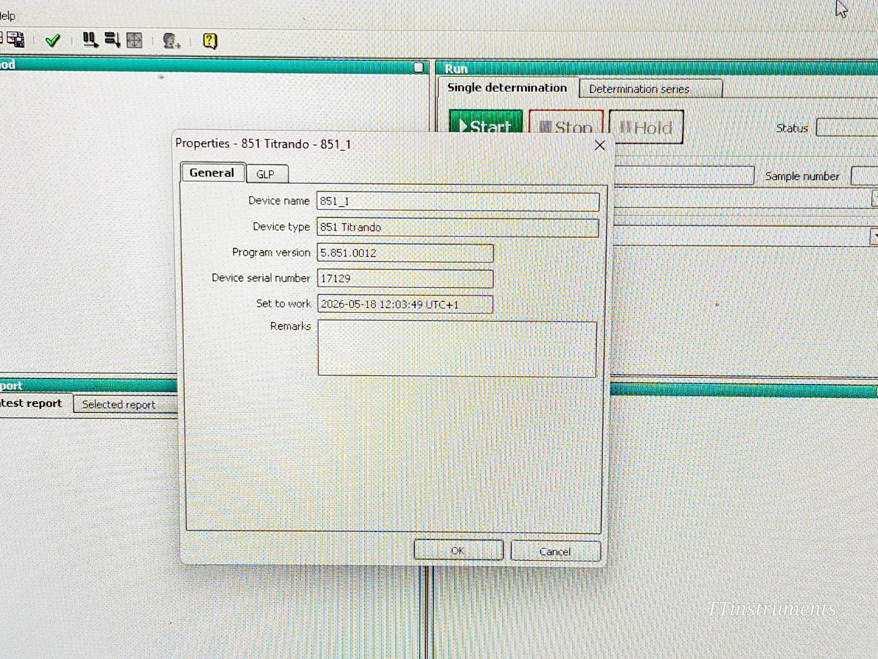Click the Device serial number field 17129
878x659 pixels.
[405, 278]
